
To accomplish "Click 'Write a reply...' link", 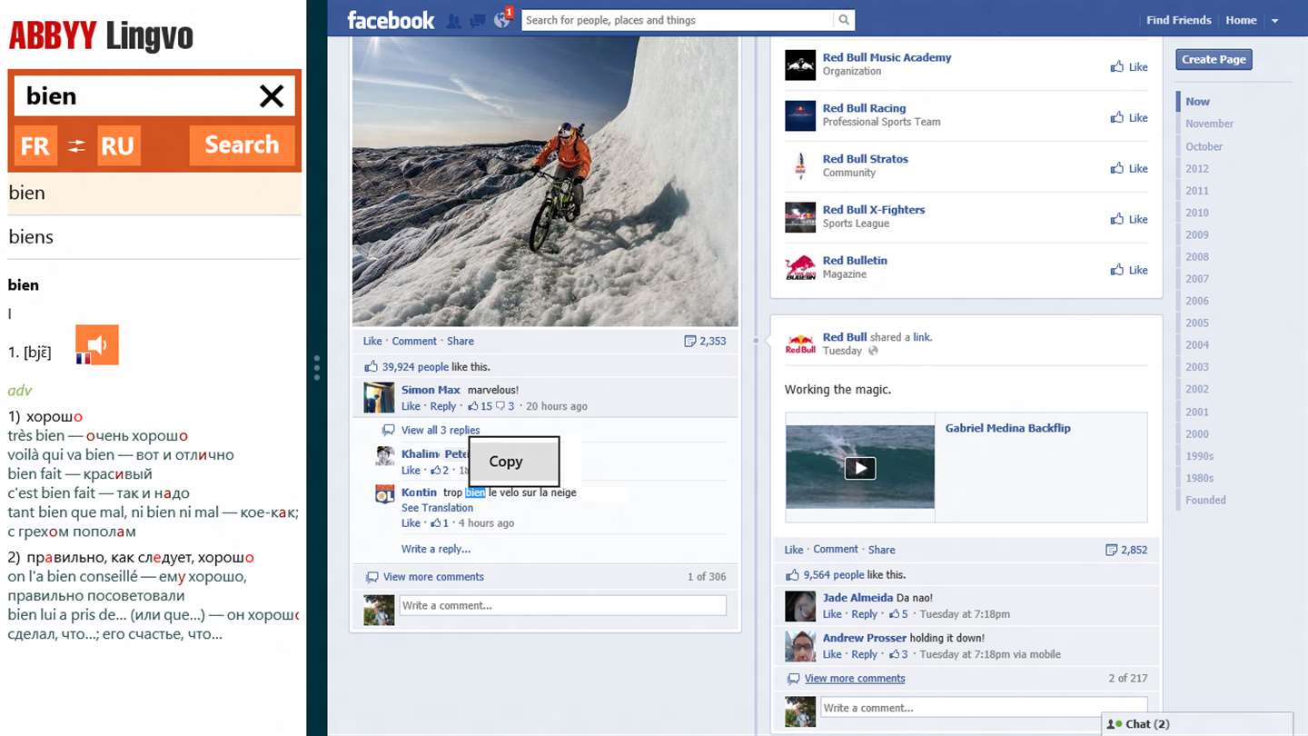I will (436, 549).
